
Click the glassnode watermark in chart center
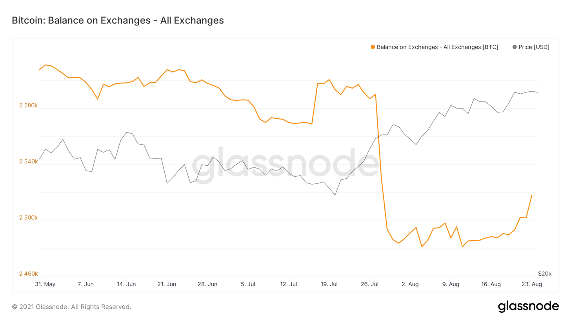[285, 165]
